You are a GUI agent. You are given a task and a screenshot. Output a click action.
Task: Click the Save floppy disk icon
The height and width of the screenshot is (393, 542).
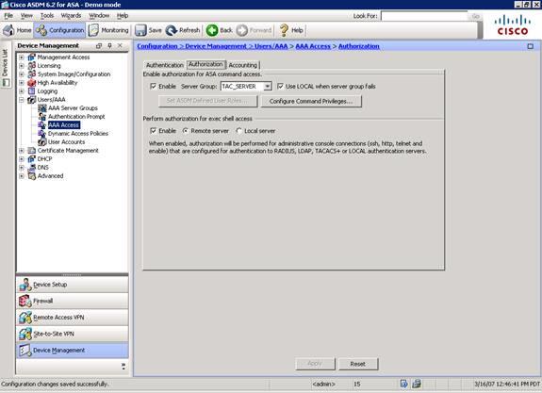[140, 30]
